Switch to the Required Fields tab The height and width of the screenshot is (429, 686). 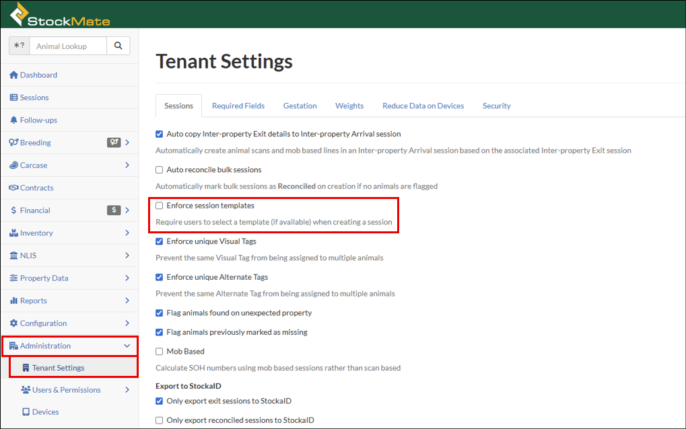point(238,106)
